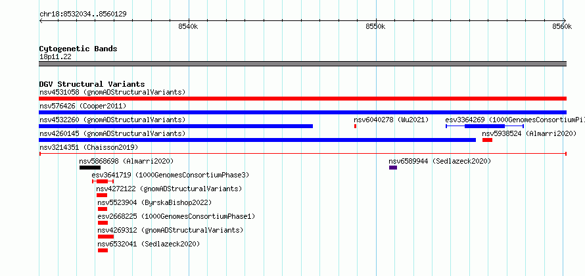Open the nsv5523904 (ByrskaBishop2022) label
The width and height of the screenshot is (585, 276).
tap(154, 202)
